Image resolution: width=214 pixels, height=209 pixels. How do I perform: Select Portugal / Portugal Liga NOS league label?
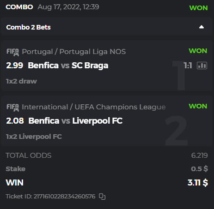(x=74, y=52)
